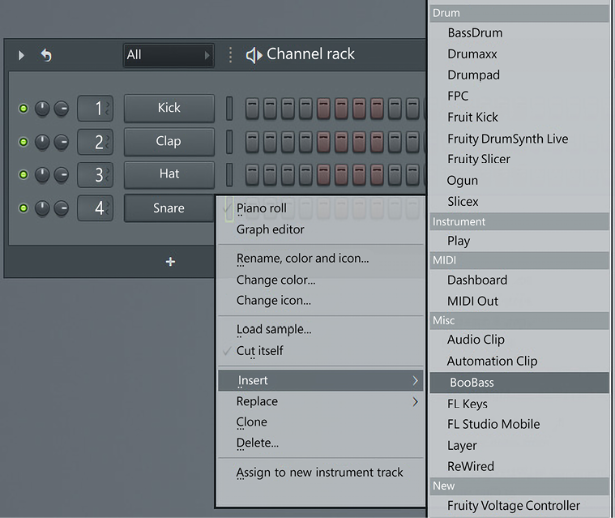The width and height of the screenshot is (615, 518).
Task: Insert Automation Clip channel
Action: [519, 361]
